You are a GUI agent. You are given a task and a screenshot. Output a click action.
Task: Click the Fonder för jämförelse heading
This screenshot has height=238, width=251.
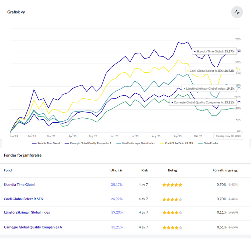tap(23, 155)
